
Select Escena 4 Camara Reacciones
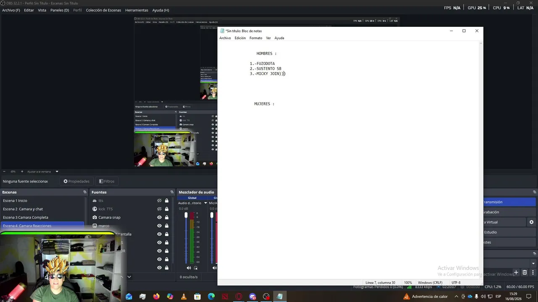[42, 226]
